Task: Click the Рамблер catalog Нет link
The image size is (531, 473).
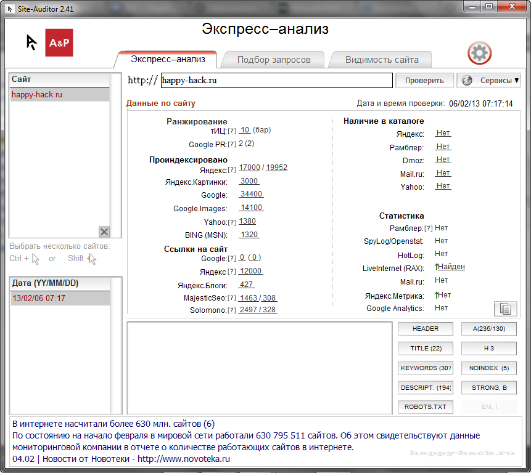Action: [443, 147]
